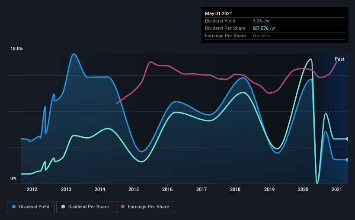Click the blue Dividend Yield legend dot
The width and height of the screenshot is (355, 220).
click(x=14, y=207)
